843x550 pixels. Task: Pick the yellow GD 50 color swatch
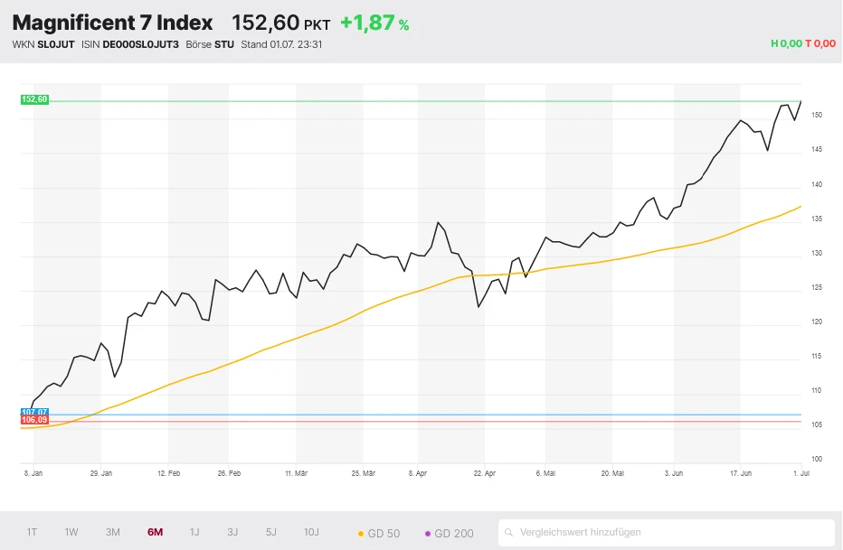(361, 533)
